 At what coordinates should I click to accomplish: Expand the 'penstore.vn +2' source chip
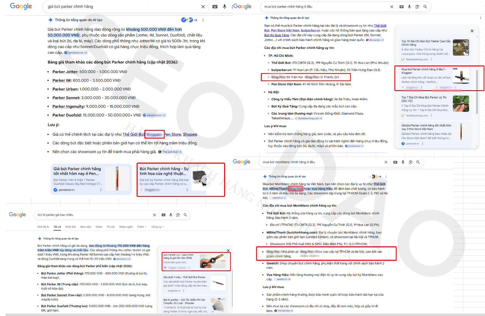pyautogui.click(x=76, y=53)
